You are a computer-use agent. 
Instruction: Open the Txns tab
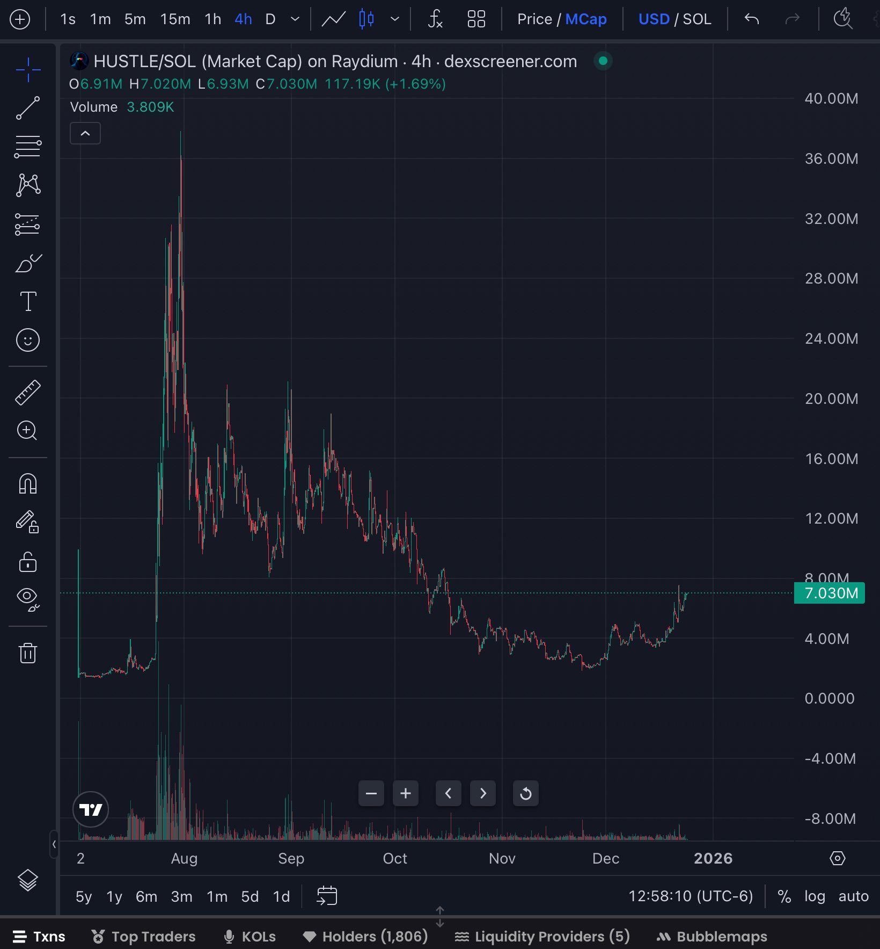pos(39,936)
